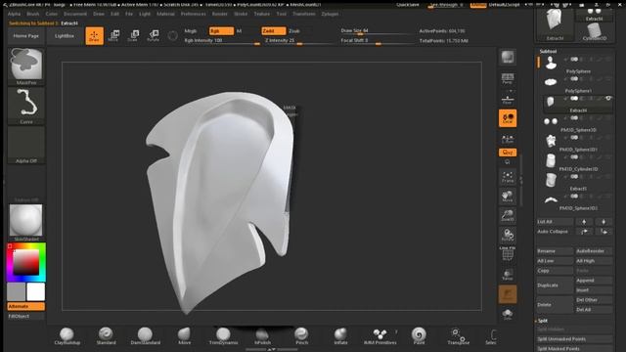Select the Move gizmo mode icon
626x352 pixels.
click(113, 35)
